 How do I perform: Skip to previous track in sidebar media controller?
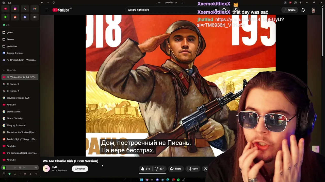15,168
